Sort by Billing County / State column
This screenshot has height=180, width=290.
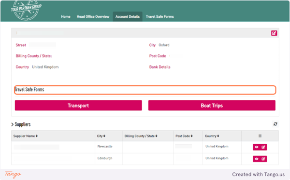(141, 136)
